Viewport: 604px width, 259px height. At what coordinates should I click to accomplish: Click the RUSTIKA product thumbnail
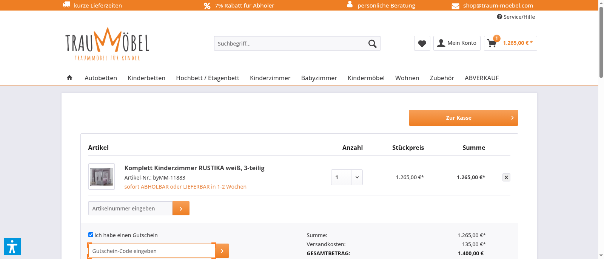click(102, 177)
